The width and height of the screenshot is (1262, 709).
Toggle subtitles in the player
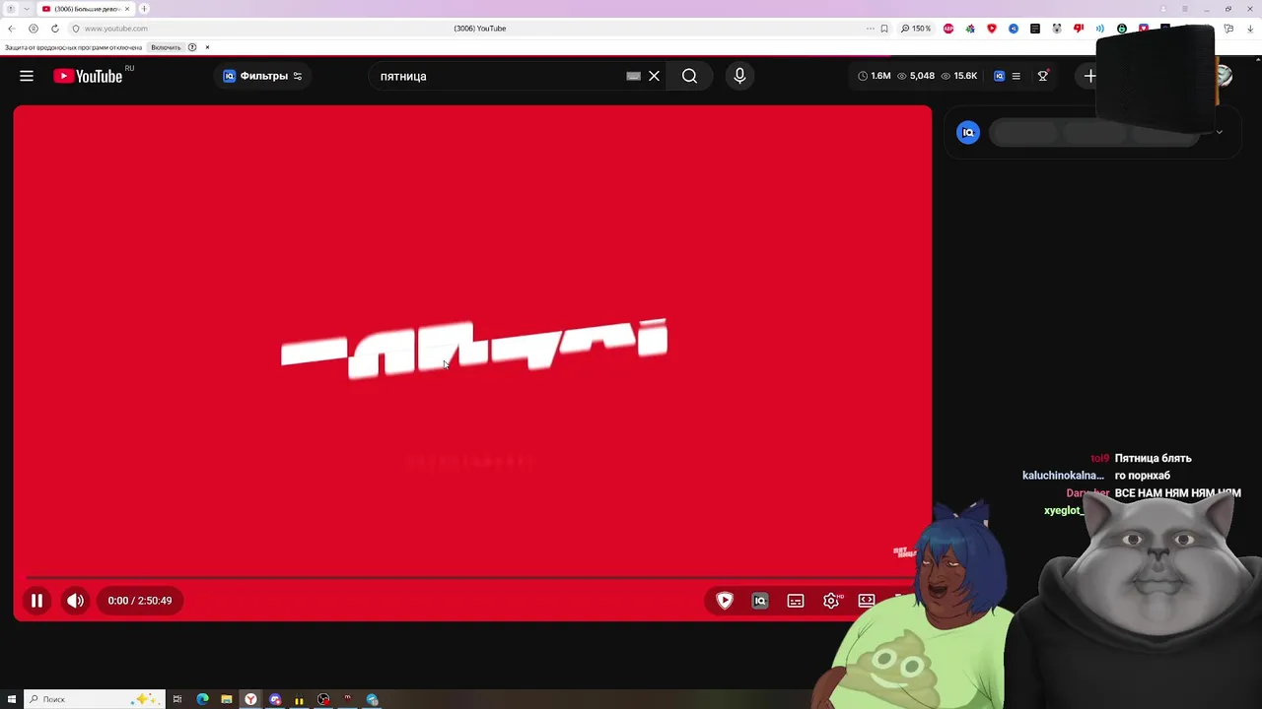pos(796,601)
